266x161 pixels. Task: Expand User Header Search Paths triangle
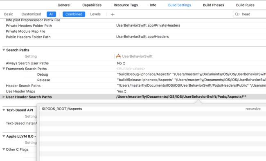pyautogui.click(x=4, y=97)
